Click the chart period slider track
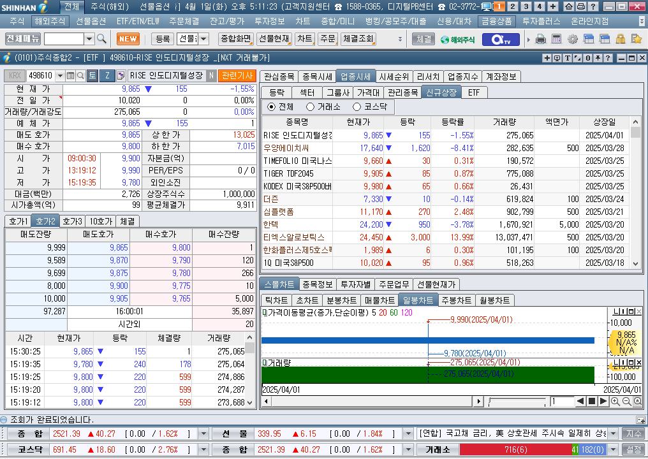The height and width of the screenshot is (459, 648). pyautogui.click(x=517, y=401)
